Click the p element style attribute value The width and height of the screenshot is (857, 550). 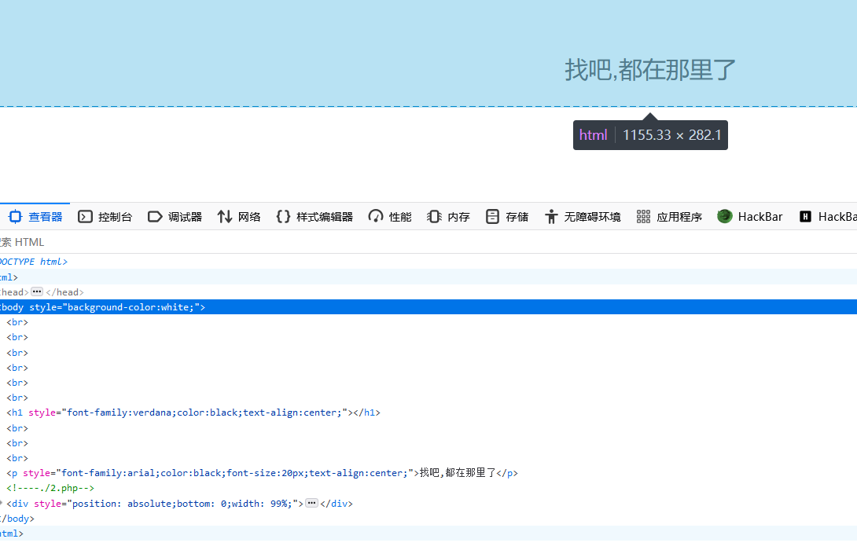point(235,473)
